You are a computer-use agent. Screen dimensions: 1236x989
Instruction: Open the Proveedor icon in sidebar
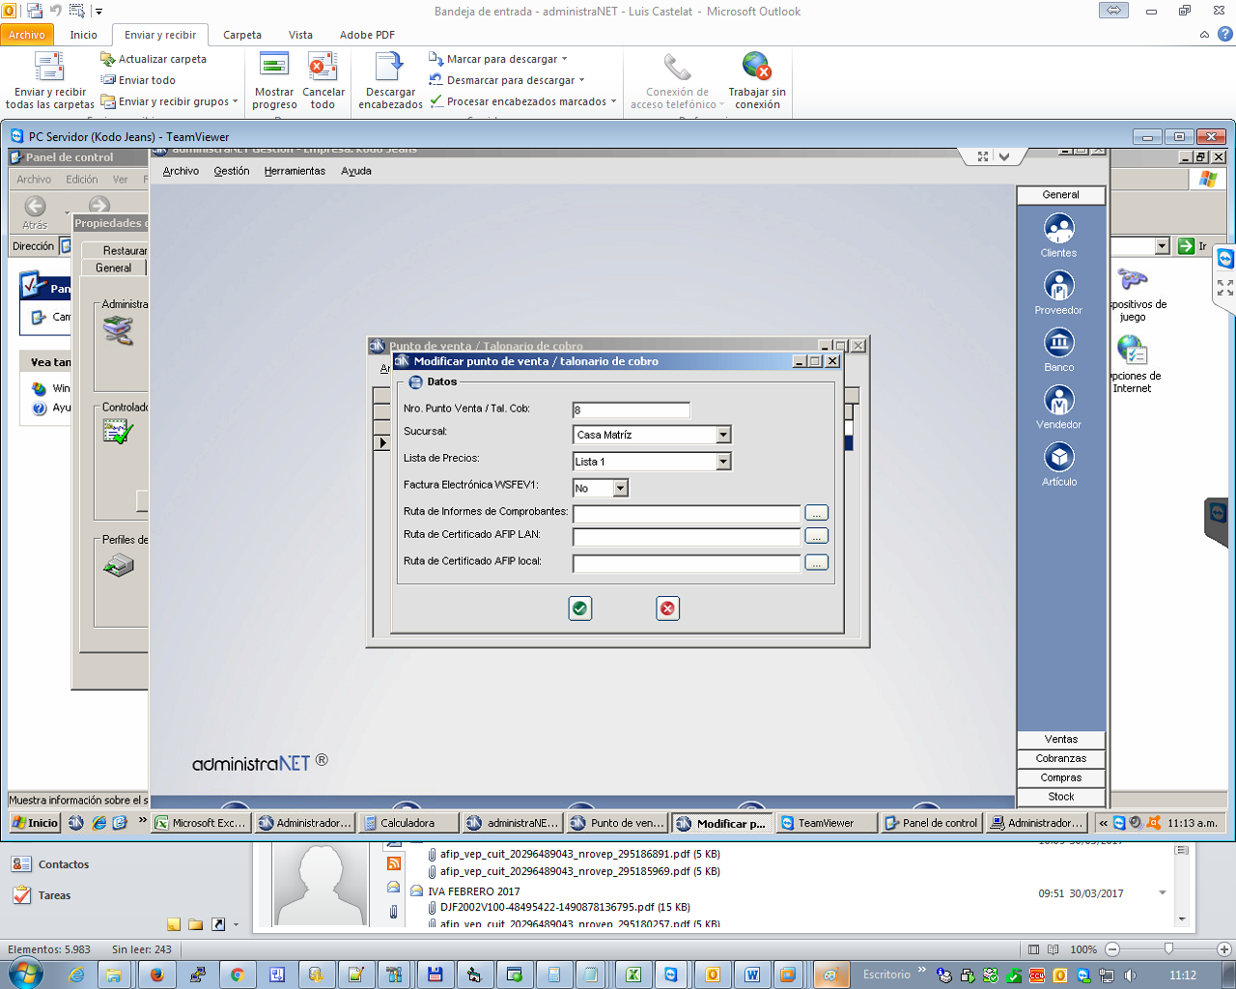click(1058, 286)
